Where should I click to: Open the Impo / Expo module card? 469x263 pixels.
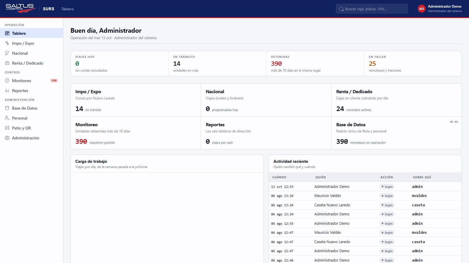point(136,100)
